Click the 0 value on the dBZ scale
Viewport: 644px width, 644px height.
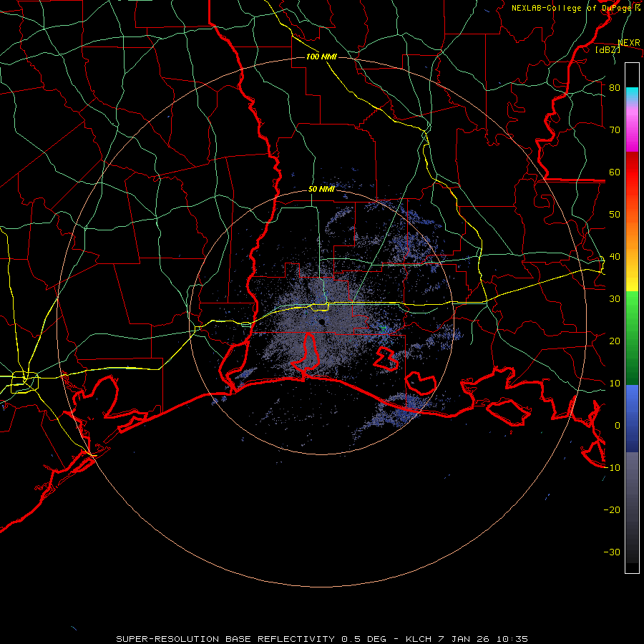click(x=618, y=426)
